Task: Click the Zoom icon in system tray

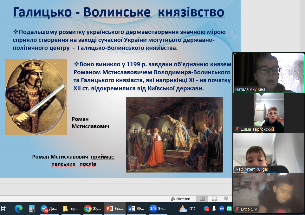Action: click(222, 209)
